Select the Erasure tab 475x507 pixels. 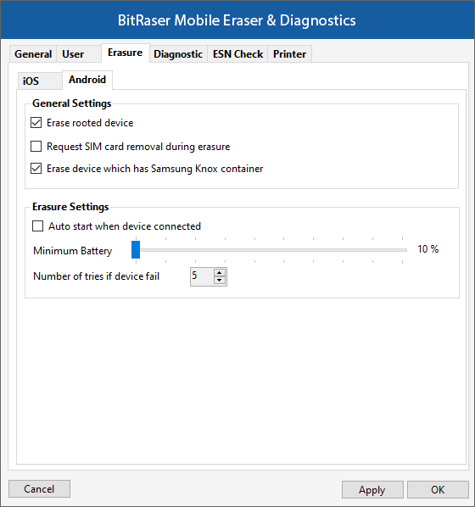coord(126,53)
